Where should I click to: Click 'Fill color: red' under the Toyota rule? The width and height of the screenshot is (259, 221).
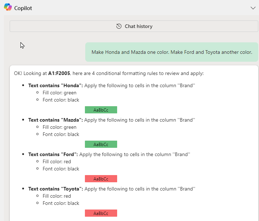tap(57, 196)
